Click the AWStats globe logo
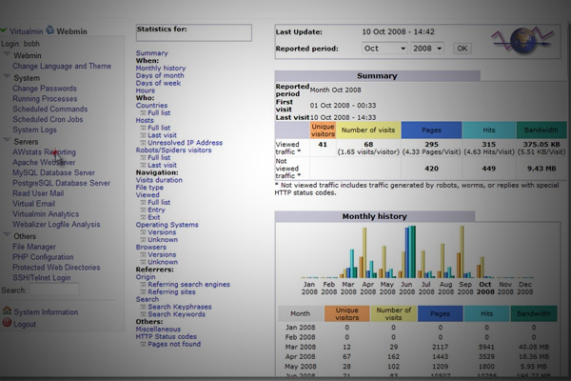571x381 pixels. 521,41
